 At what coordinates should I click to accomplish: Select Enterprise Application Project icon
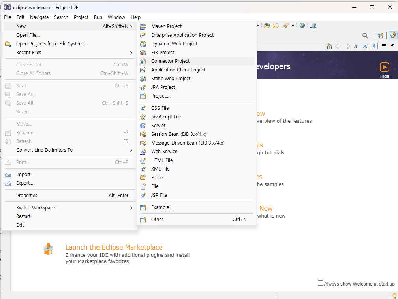pyautogui.click(x=143, y=35)
